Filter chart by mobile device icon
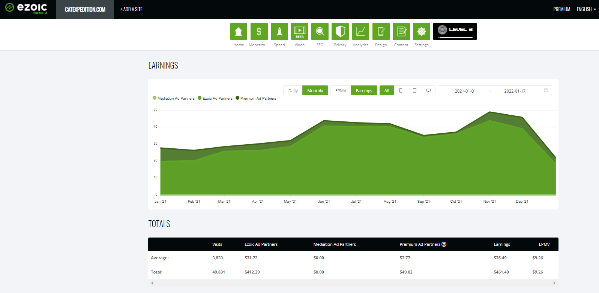599x293 pixels. [x=401, y=90]
